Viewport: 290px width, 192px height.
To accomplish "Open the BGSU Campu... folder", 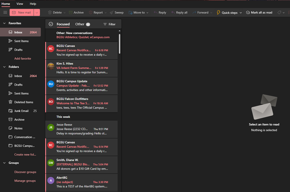I will coord(20,146).
